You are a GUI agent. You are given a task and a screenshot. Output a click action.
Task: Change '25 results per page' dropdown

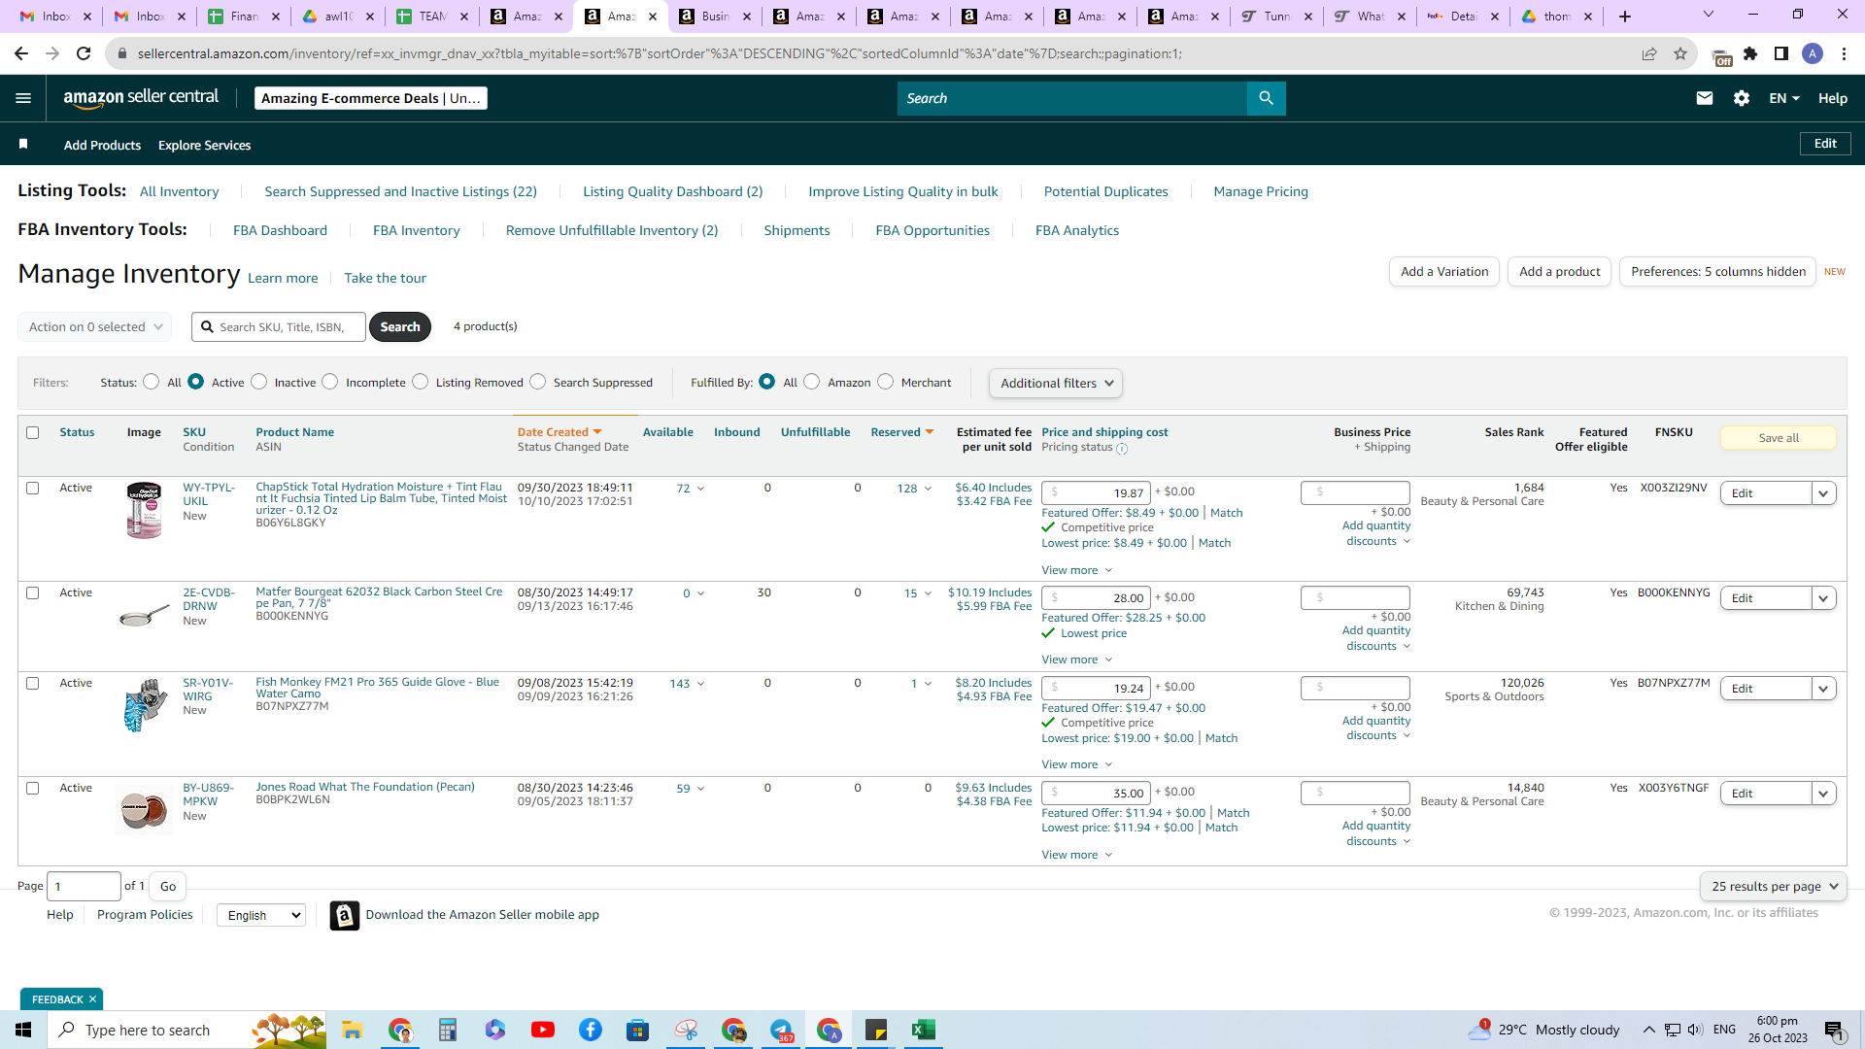point(1774,886)
